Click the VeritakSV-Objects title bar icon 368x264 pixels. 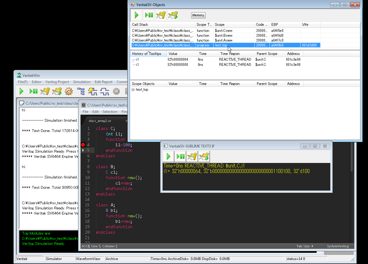132,5
